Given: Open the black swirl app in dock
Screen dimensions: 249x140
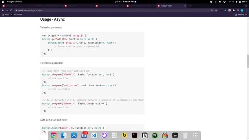Looking at the screenshot, I should tap(175, 135).
